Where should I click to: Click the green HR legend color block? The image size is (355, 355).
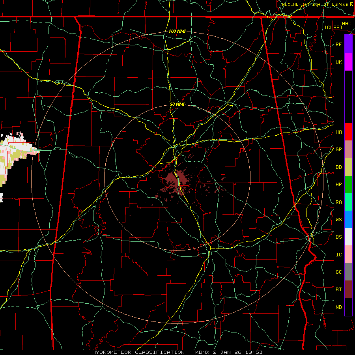coord(348,184)
